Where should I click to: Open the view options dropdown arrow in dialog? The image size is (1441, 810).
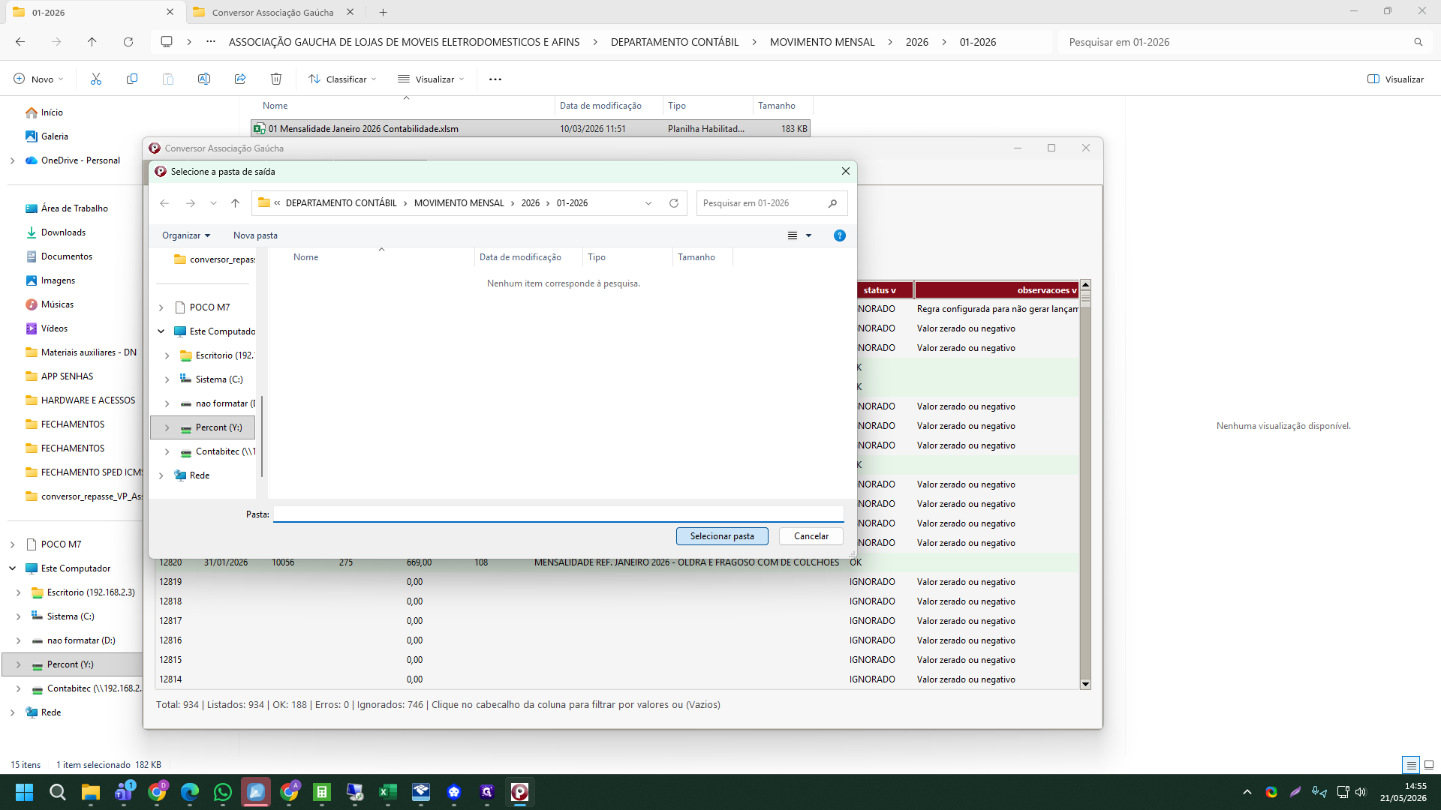(808, 235)
